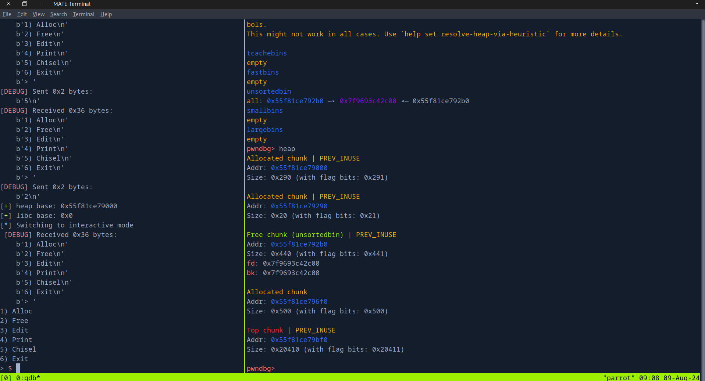705x381 pixels.
Task: Click the restore window icon
Action: pos(25,4)
